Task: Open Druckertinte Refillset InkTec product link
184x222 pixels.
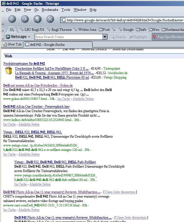Action: pyautogui.click(x=52, y=69)
